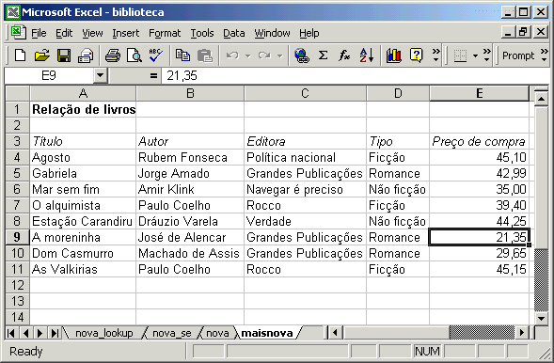Open a file with the Open folder icon
Viewport: 554px width, 363px height.
[x=41, y=55]
